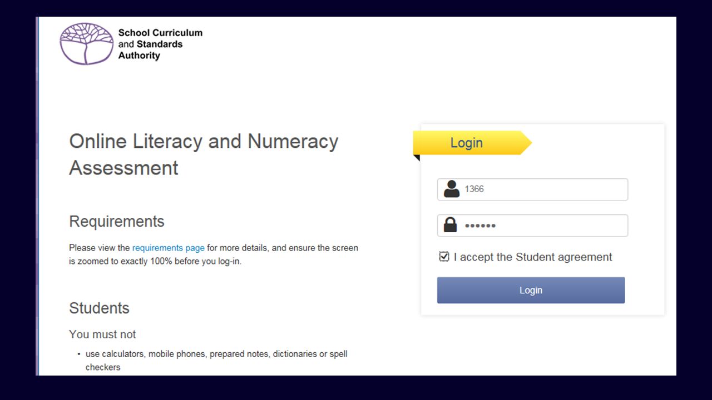Click the black folded corner under Login ribbon
This screenshot has width=712, height=400.
point(416,158)
